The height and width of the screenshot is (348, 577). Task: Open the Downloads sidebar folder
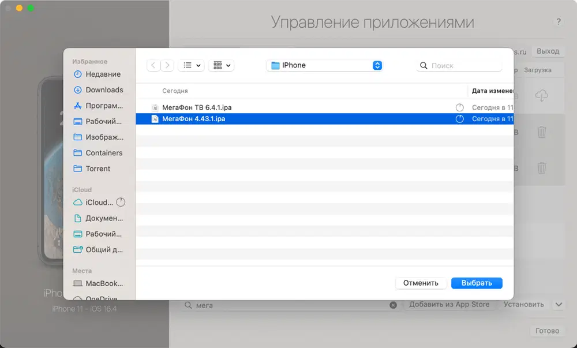98,90
